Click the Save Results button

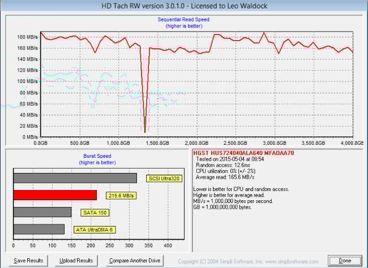pyautogui.click(x=28, y=261)
